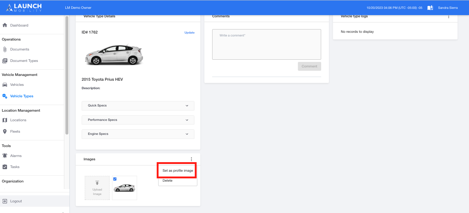Click the Organization section heading
Viewport: 469px width, 213px height.
[x=13, y=181]
